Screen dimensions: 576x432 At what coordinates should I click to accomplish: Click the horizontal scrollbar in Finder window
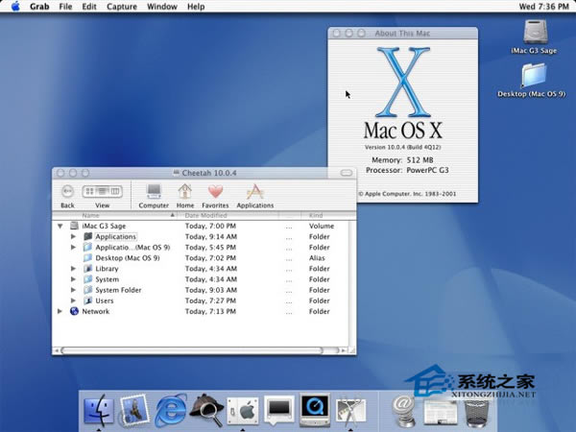point(200,350)
